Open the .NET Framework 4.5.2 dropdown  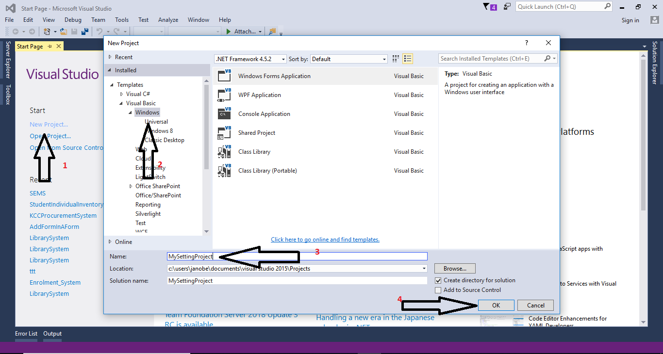click(x=250, y=59)
